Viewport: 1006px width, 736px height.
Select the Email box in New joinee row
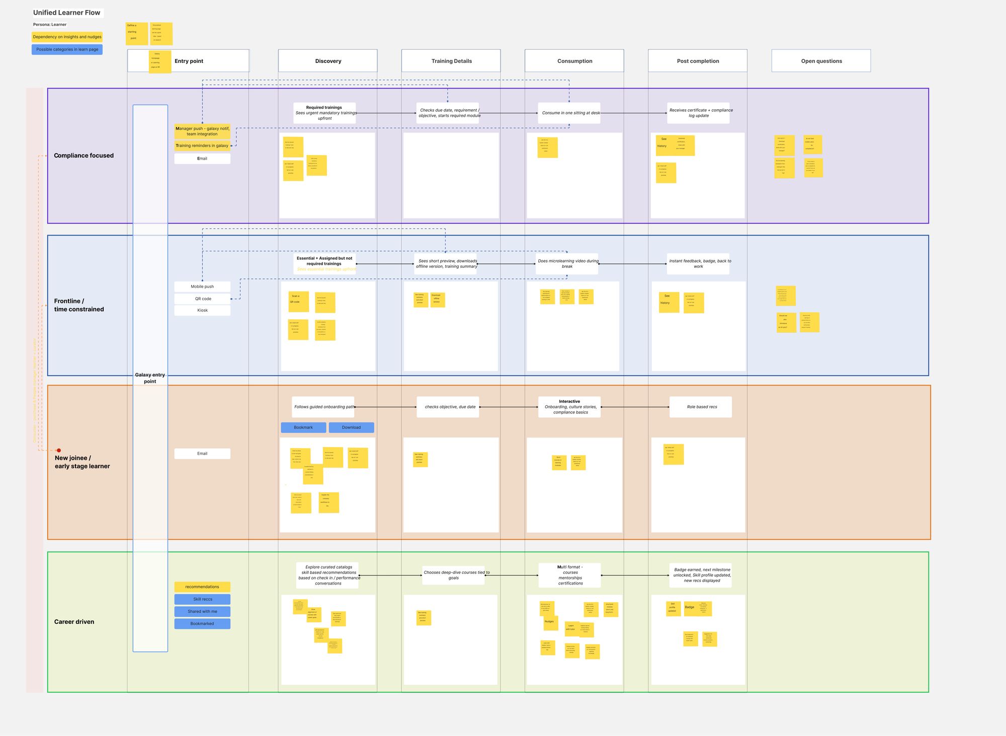[x=202, y=454]
